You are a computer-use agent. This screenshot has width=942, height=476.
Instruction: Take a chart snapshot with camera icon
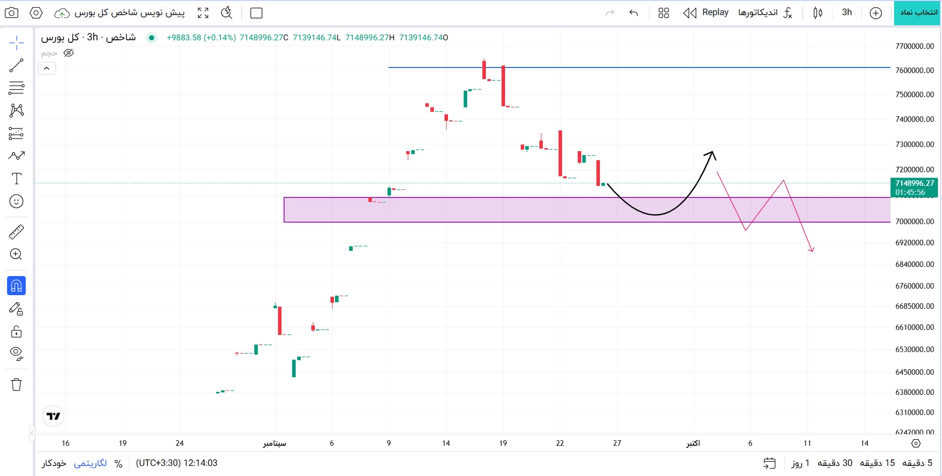(x=12, y=13)
